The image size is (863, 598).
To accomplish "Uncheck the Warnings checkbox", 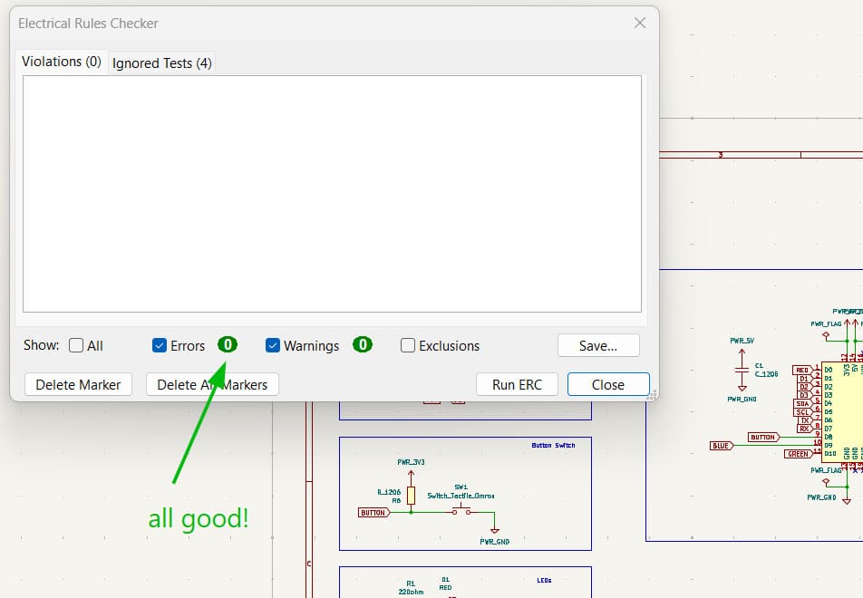I will (x=273, y=345).
